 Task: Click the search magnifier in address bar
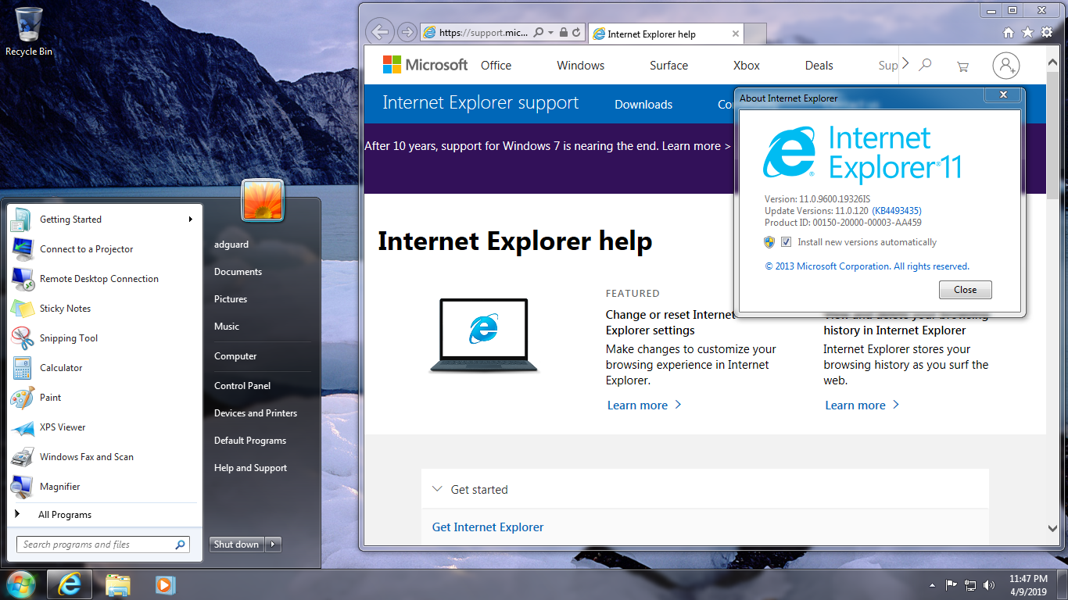tap(538, 33)
